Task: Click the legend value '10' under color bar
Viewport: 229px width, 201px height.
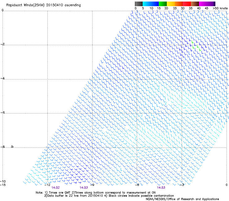Action: pos(151,8)
